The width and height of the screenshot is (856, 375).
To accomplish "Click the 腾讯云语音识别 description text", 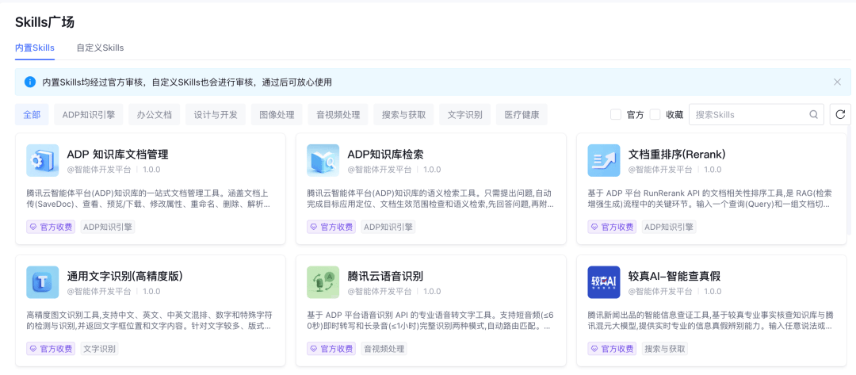I will pyautogui.click(x=429, y=321).
